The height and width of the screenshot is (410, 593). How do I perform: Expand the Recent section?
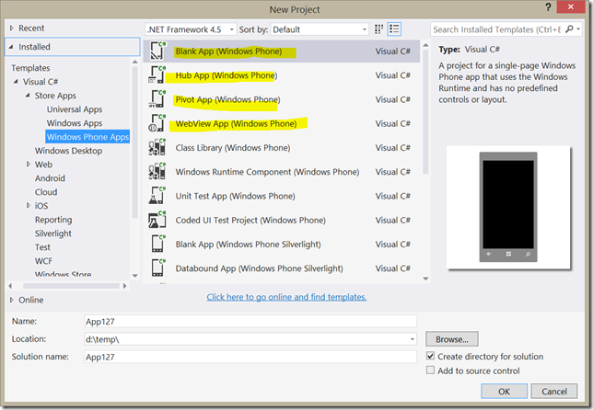12,28
